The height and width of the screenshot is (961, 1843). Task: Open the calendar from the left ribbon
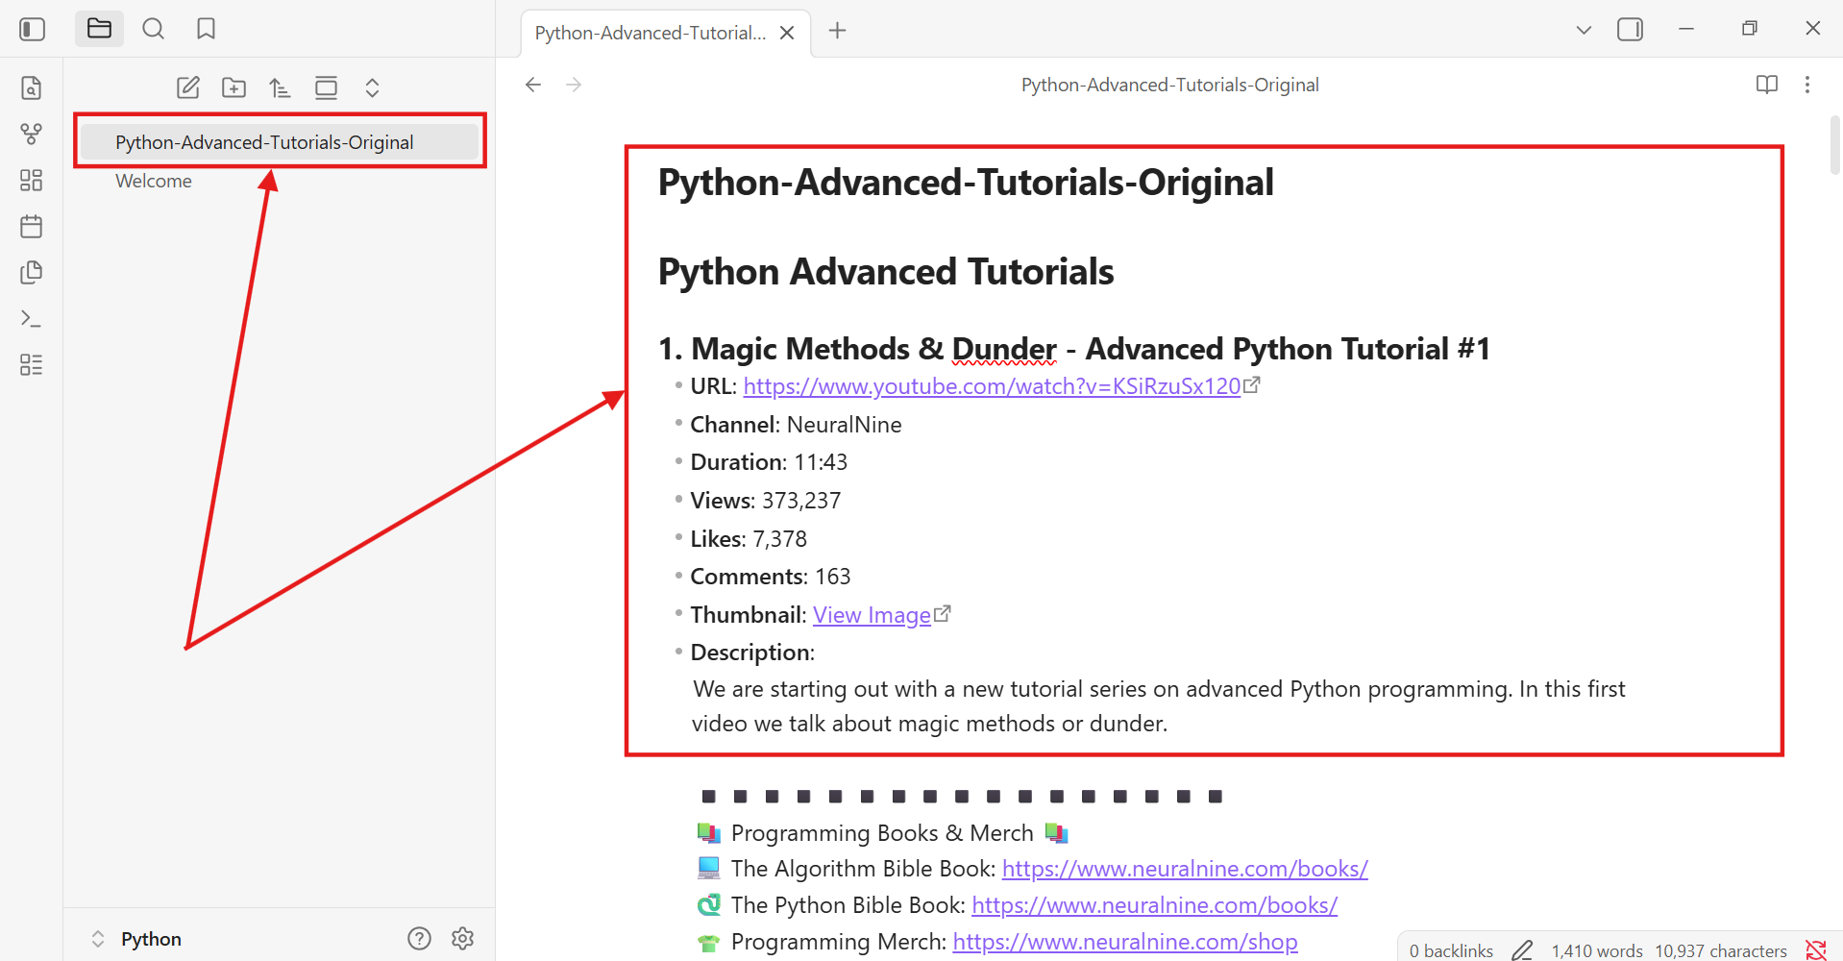(31, 226)
